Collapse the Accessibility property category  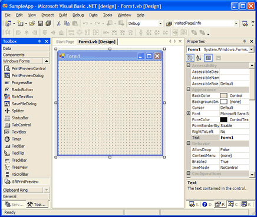(x=189, y=65)
